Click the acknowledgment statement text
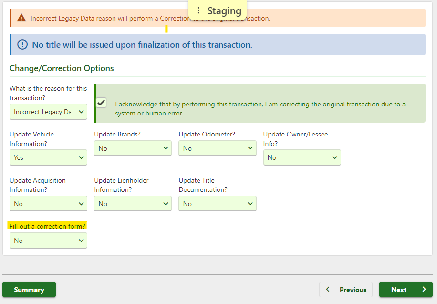Screen dimensions: 437x304 click(x=260, y=109)
